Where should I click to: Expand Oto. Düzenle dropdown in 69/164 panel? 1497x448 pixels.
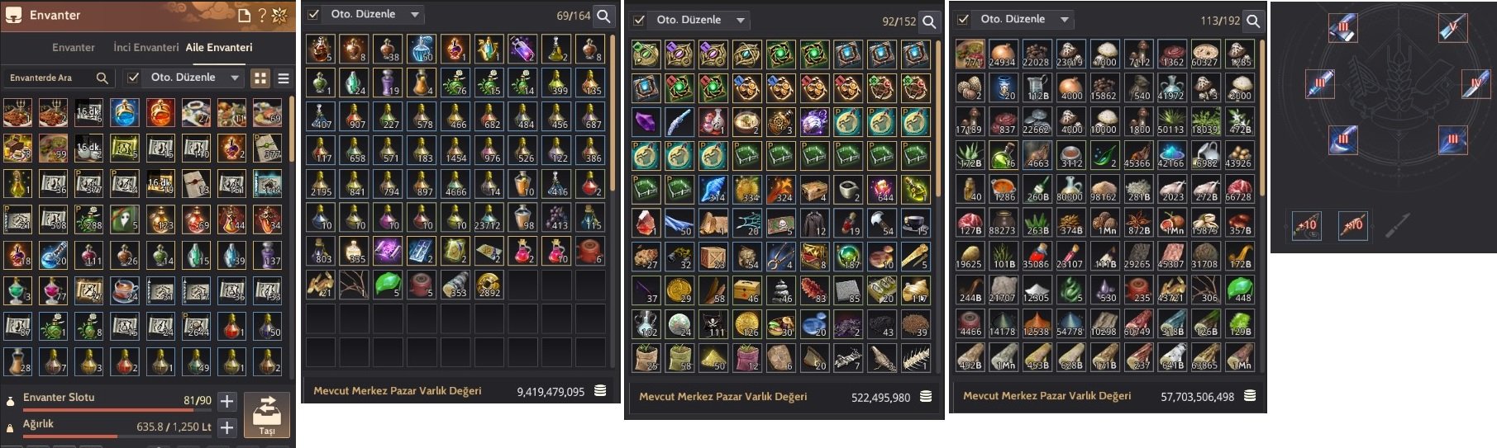pyautogui.click(x=415, y=14)
